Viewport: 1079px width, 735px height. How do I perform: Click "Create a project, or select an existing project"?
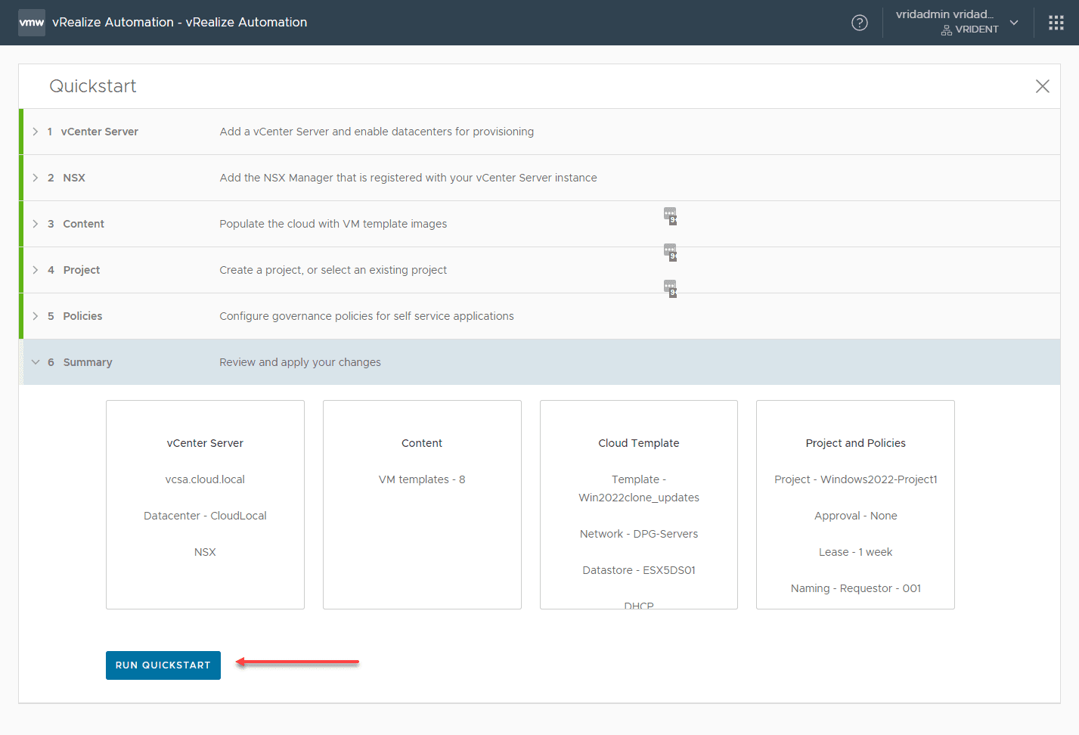tap(333, 270)
